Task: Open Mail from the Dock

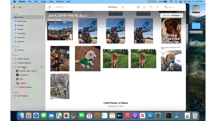Action: click(x=51, y=116)
